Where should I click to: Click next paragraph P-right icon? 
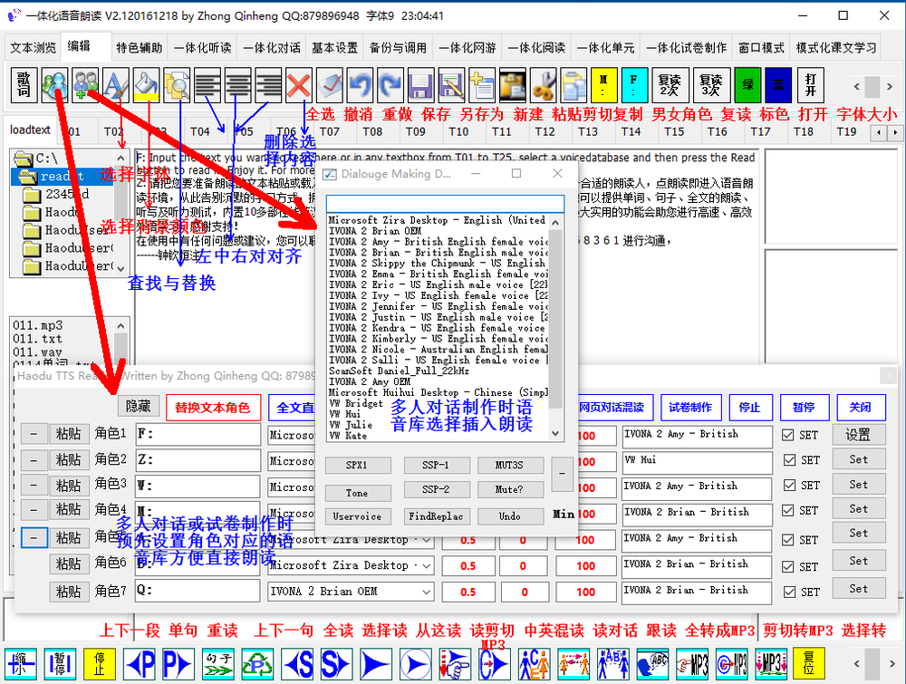[x=178, y=664]
